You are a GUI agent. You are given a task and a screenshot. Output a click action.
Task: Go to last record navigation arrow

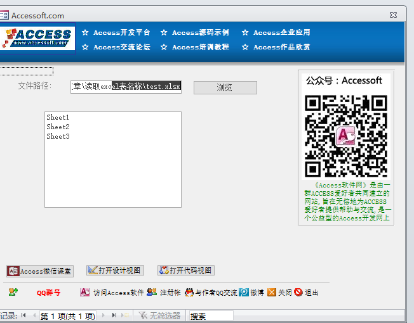(114, 315)
